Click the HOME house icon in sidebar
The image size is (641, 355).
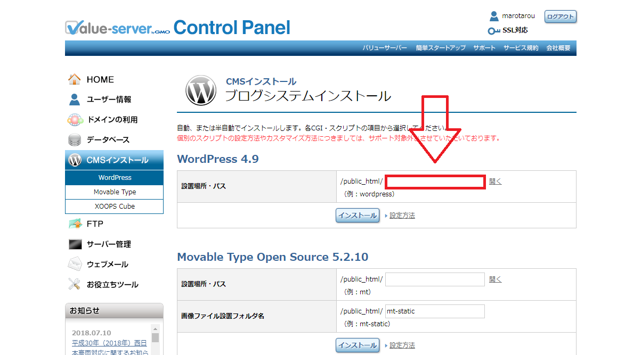point(75,79)
